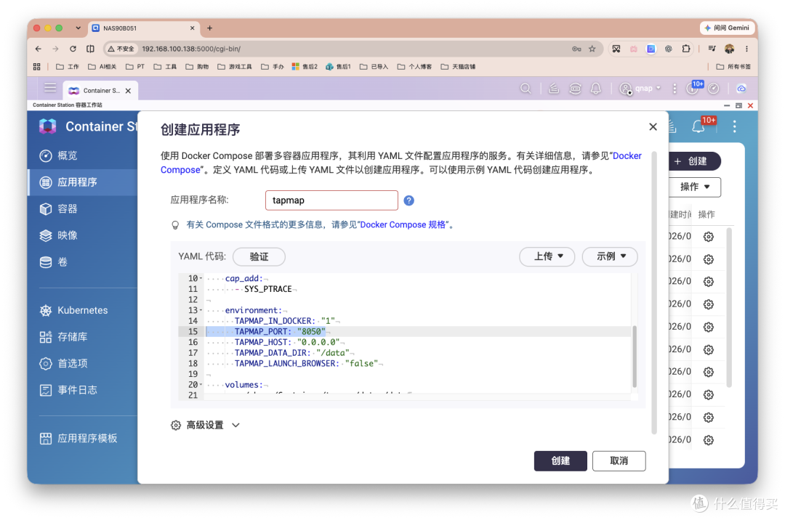Open the 所有书签 all bookmarks folder
The image size is (785, 520).
733,67
